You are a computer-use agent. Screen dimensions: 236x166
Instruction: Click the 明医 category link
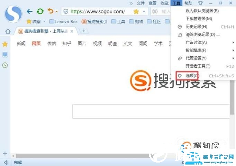pos(112,43)
